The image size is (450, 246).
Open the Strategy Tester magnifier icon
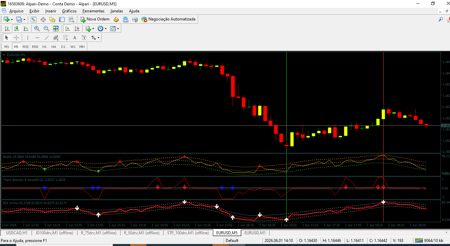pos(71,19)
